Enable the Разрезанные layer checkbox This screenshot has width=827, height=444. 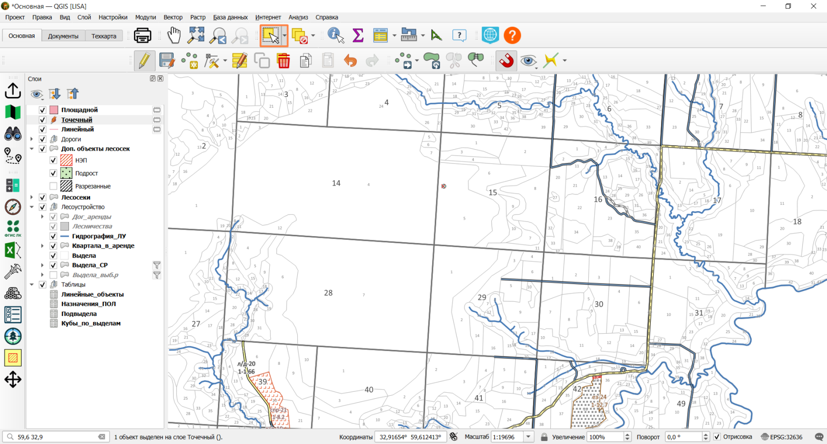pyautogui.click(x=53, y=186)
